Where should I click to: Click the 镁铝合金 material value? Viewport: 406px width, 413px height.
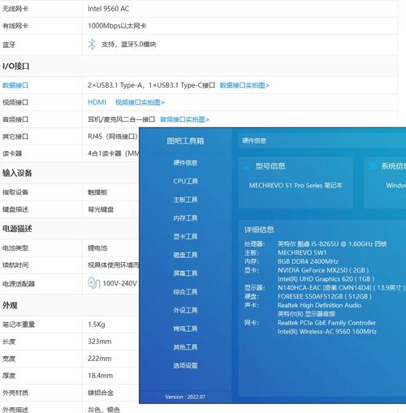pos(101,393)
